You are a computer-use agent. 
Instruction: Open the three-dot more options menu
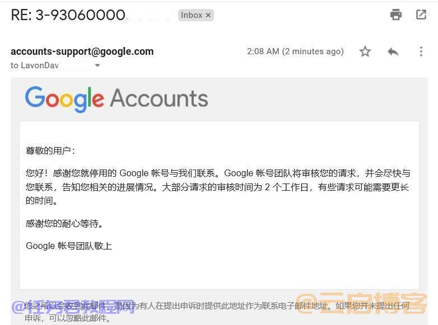(x=421, y=51)
